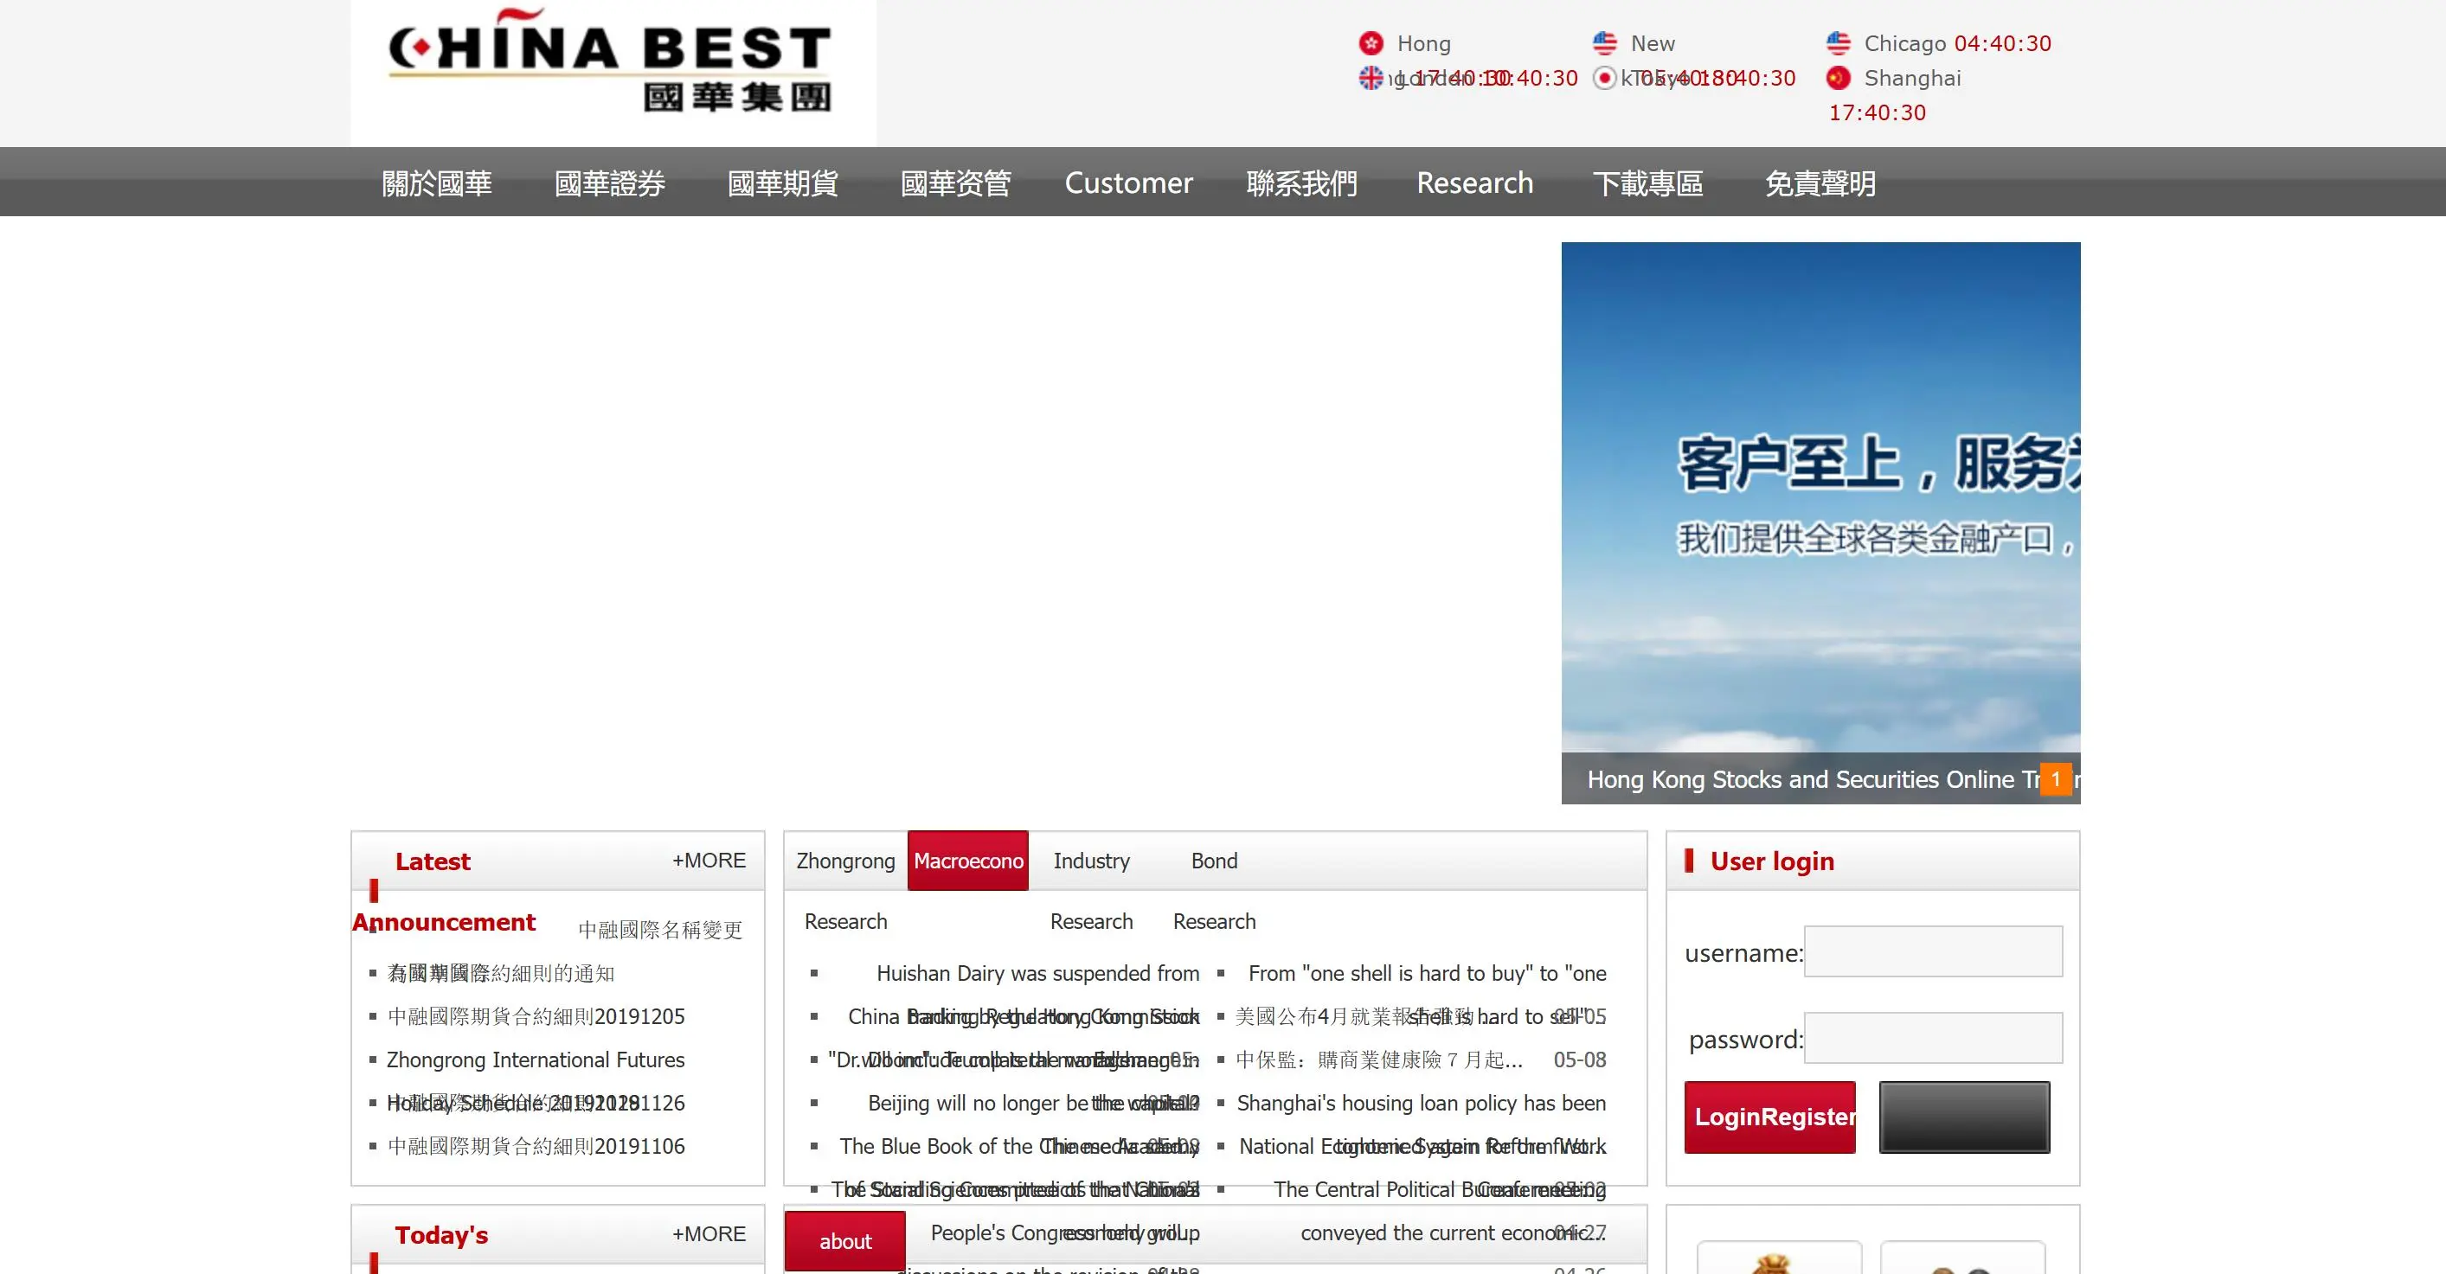Open the 國華期貨 menu item
The image size is (2446, 1274).
(782, 182)
